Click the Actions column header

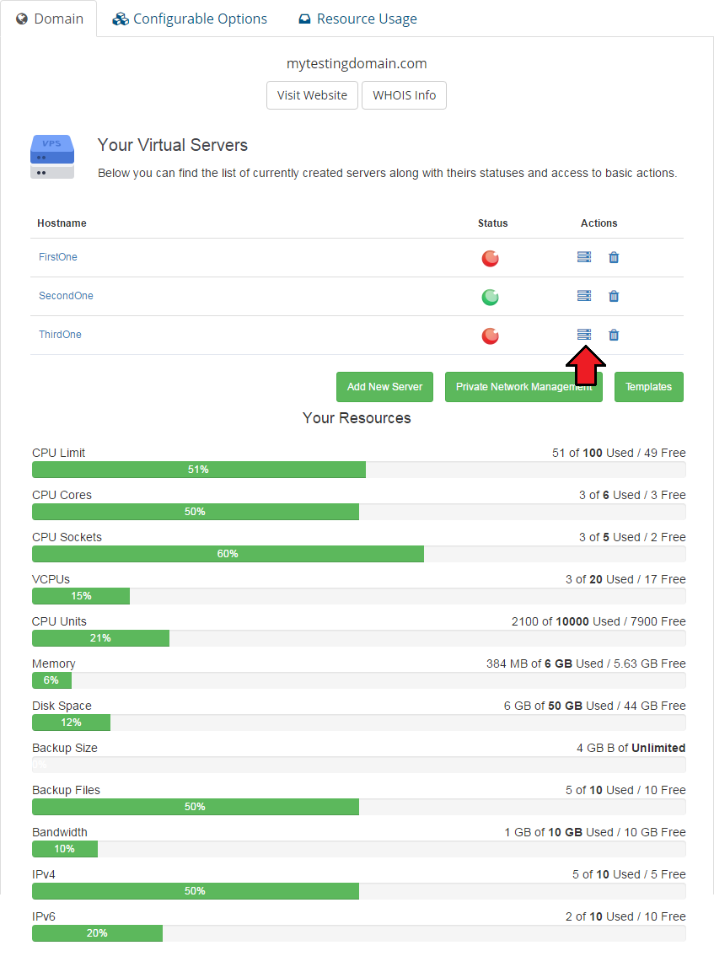coord(599,223)
